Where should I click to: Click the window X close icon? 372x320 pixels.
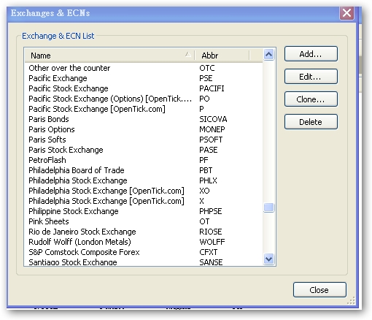(346, 13)
